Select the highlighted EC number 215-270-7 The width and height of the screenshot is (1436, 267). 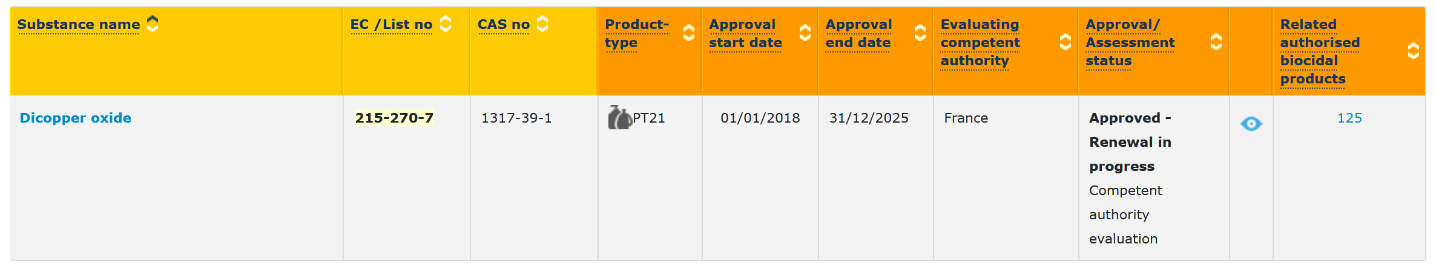[x=394, y=118]
